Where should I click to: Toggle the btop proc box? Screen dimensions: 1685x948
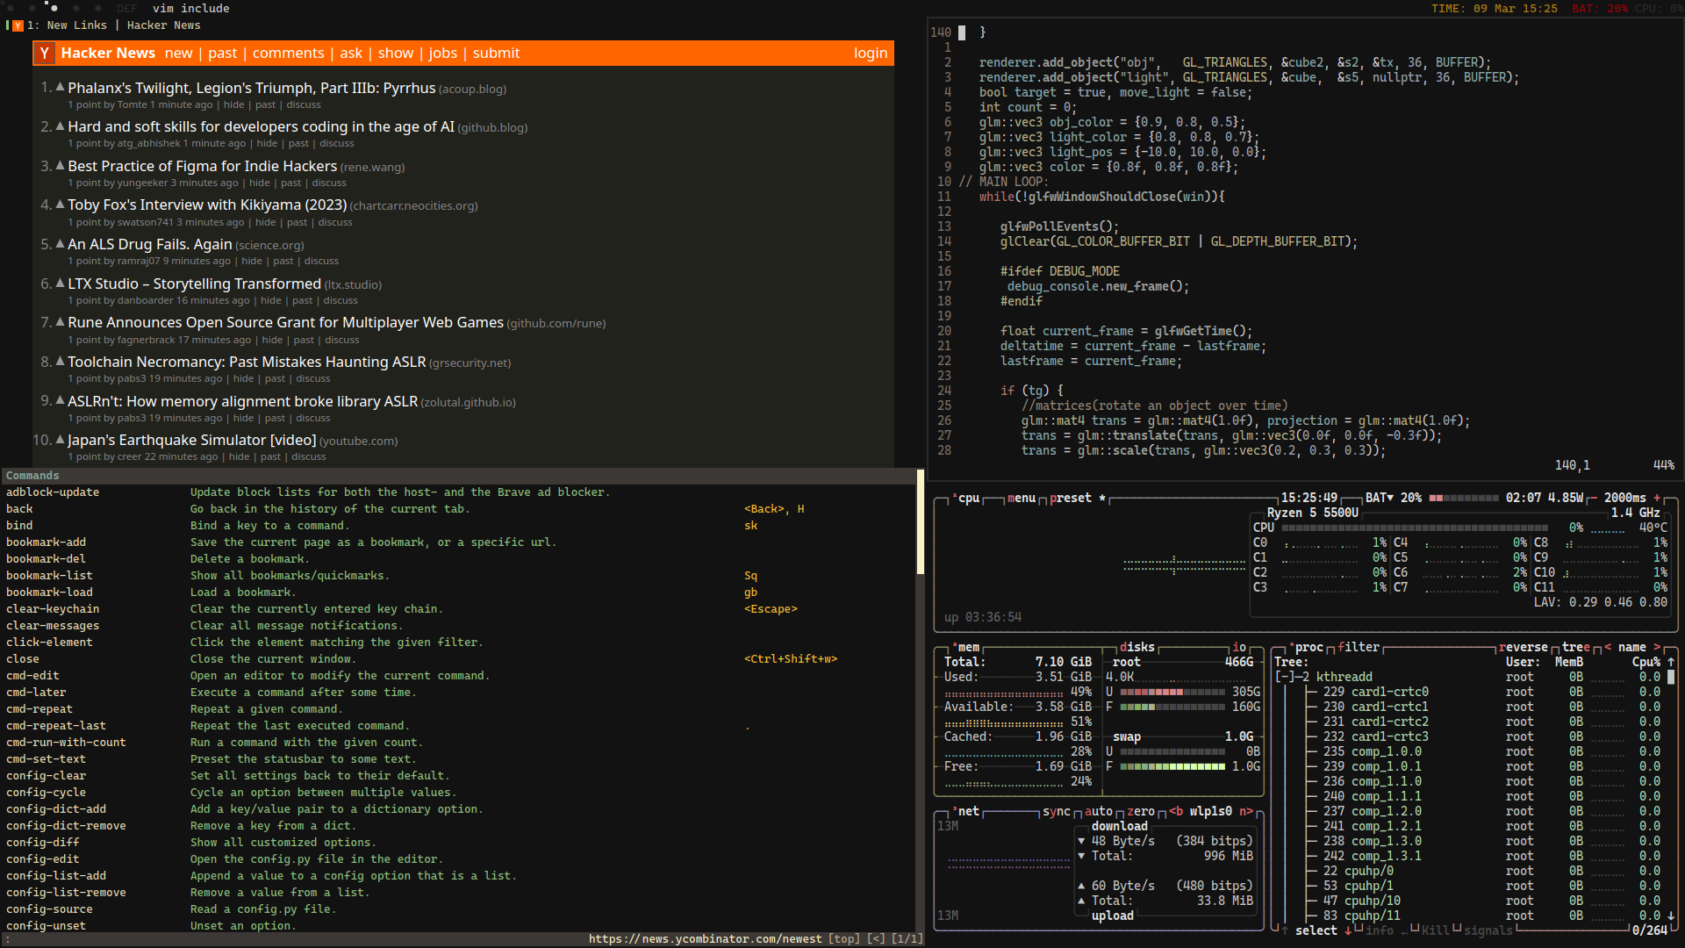pyautogui.click(x=1306, y=647)
